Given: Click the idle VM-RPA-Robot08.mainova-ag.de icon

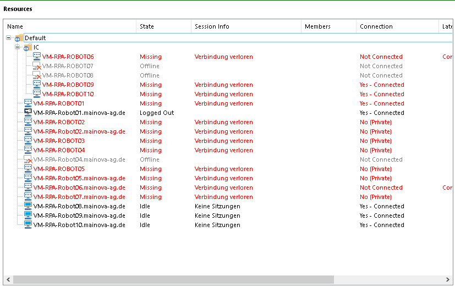Looking at the screenshot, I should pos(28,206).
